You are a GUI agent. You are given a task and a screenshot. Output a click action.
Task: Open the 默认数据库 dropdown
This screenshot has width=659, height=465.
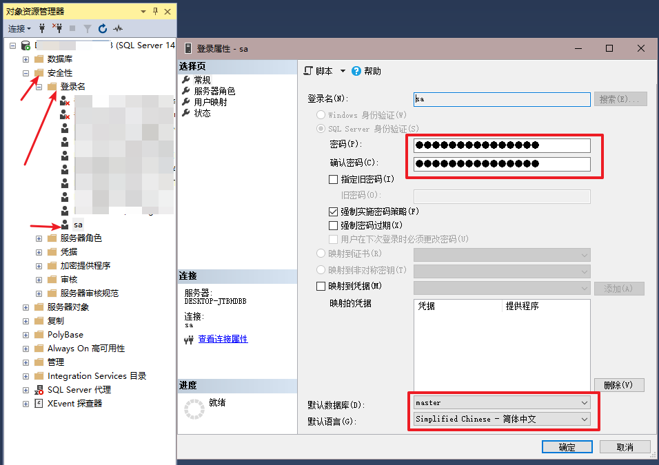click(x=585, y=402)
